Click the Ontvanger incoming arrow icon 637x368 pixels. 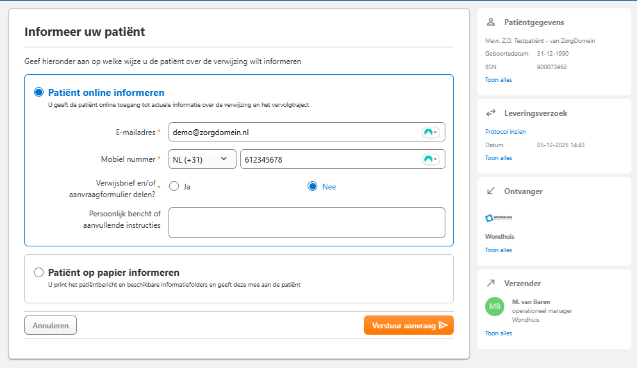[491, 191]
